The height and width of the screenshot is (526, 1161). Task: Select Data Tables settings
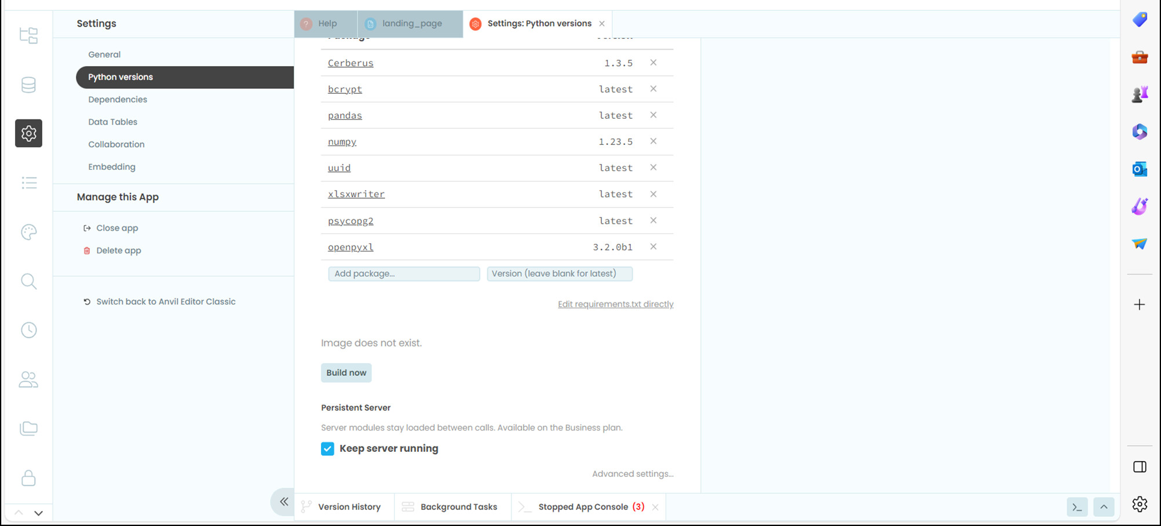pos(112,122)
